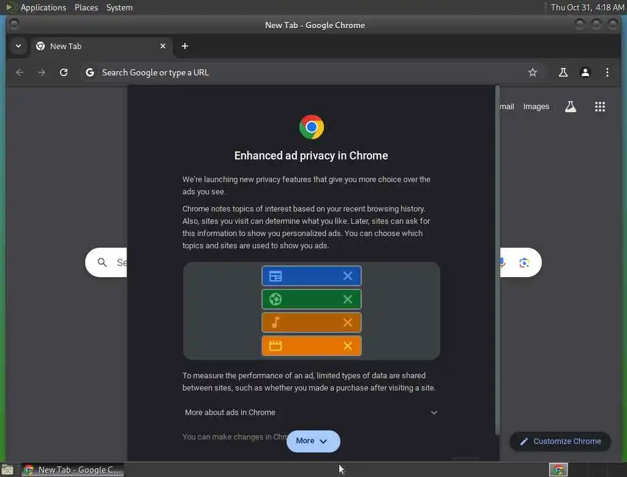Click the back navigation arrow
This screenshot has width=627, height=477.
point(19,72)
